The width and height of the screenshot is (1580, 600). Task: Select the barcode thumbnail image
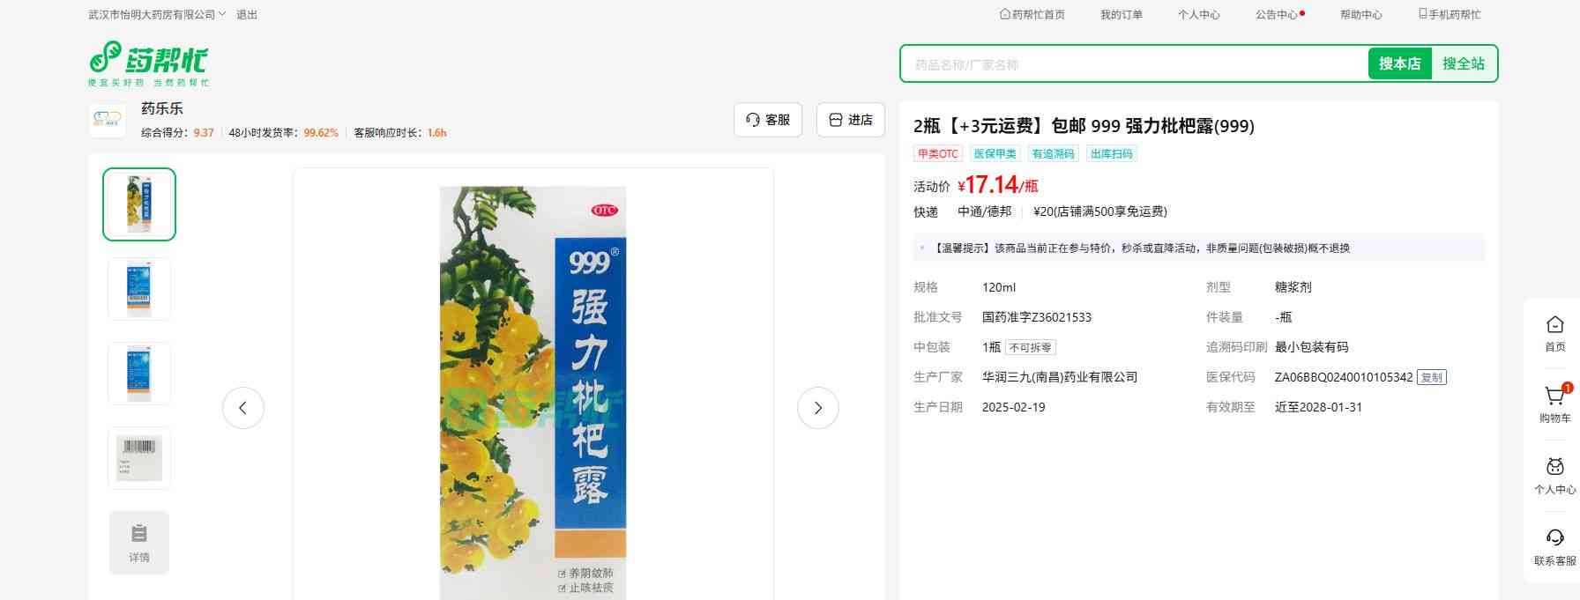(x=139, y=458)
